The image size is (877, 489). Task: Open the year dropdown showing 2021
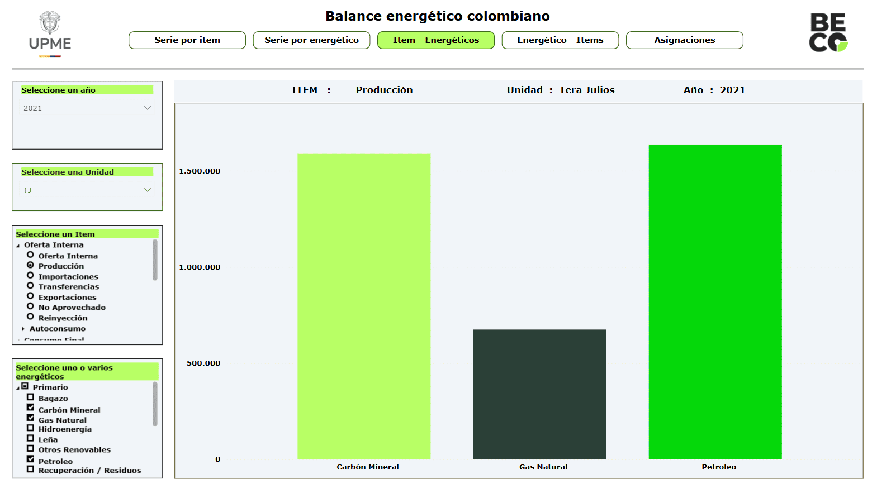tap(87, 108)
